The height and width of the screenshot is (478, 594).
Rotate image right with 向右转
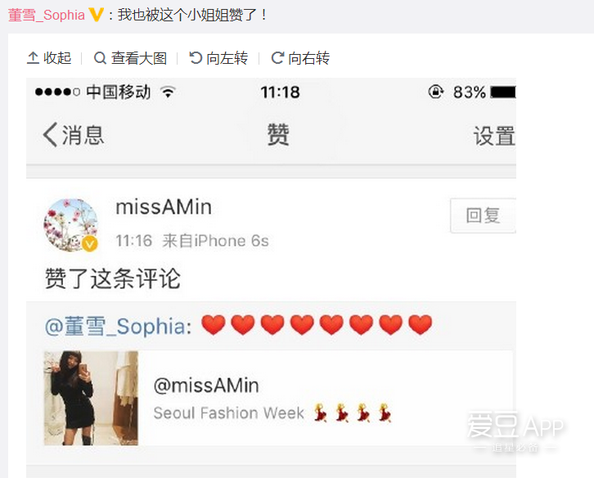(x=300, y=58)
